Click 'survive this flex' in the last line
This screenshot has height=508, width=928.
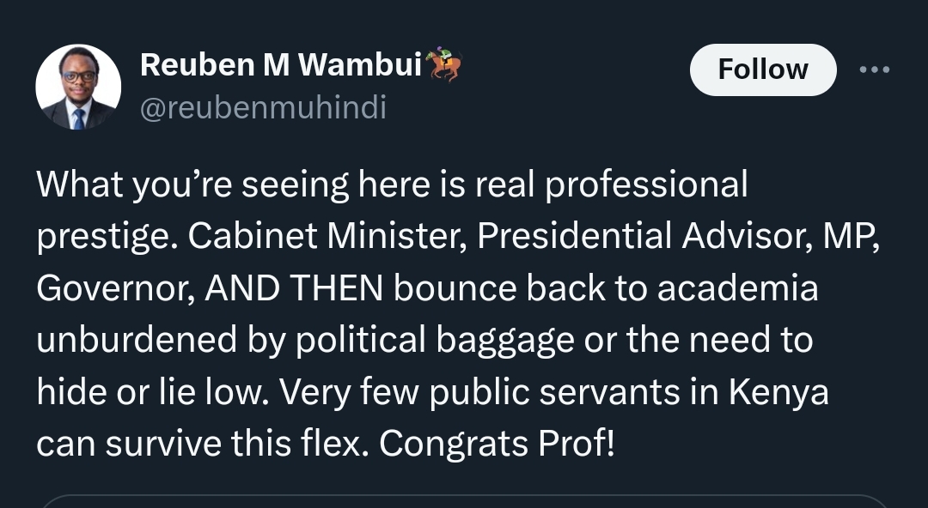click(237, 444)
